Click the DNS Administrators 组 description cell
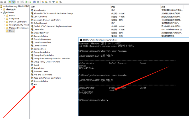 pyautogui.click(x=171, y=29)
